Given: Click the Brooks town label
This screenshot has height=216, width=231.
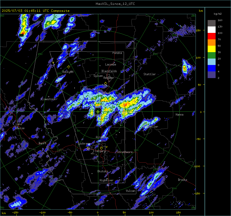Looking at the screenshot, I should [182, 180].
